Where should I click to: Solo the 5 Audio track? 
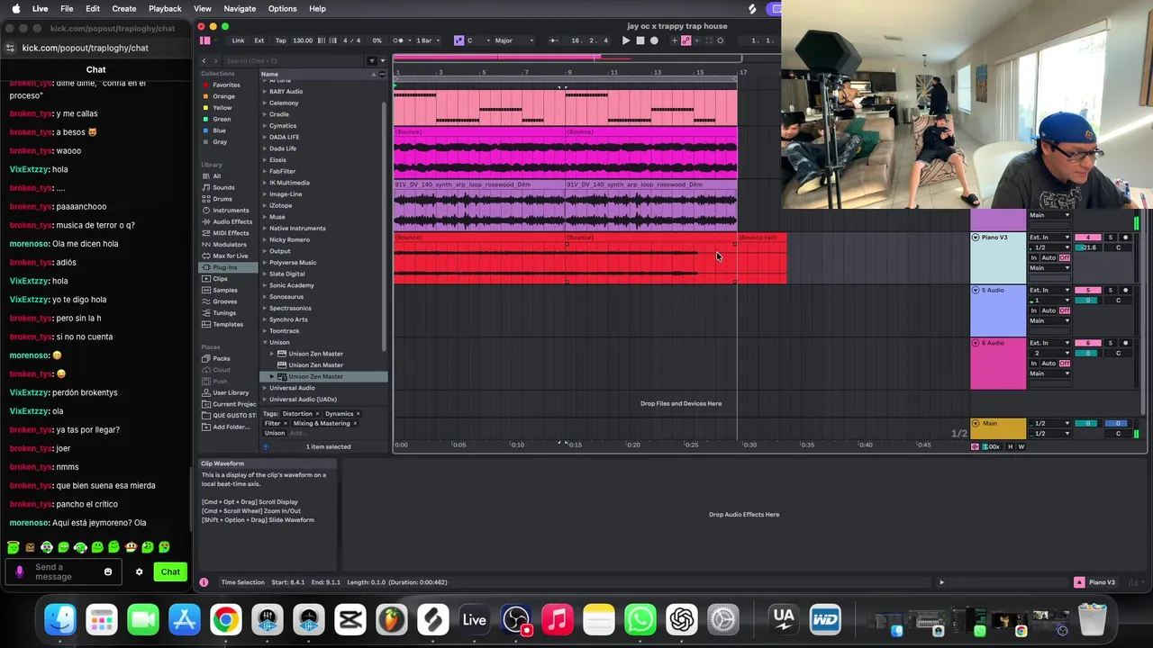(1111, 290)
